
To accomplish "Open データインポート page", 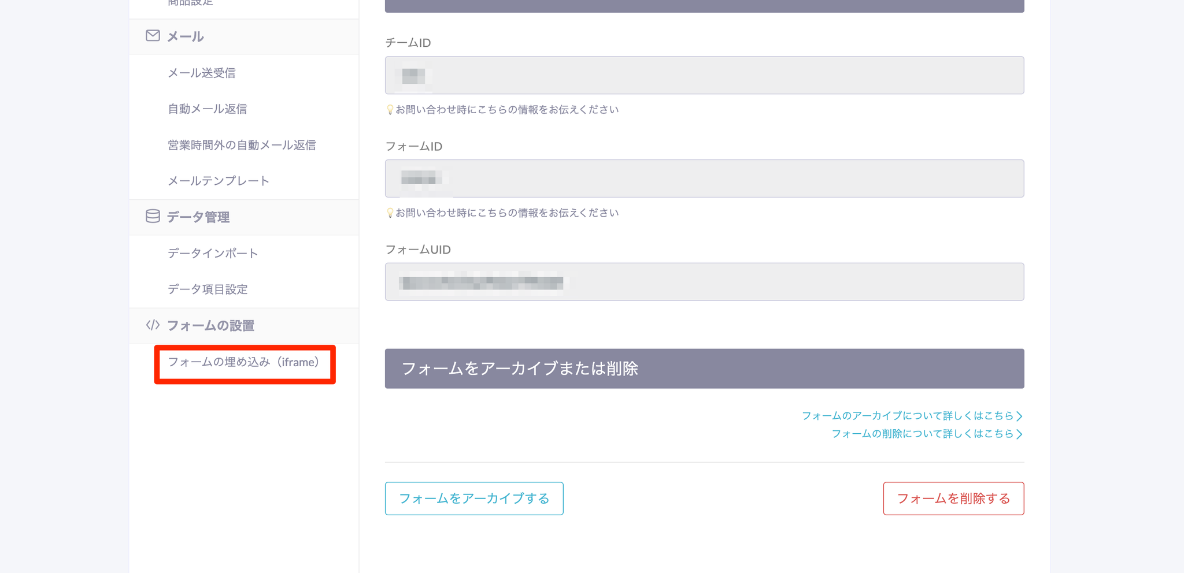I will [213, 253].
